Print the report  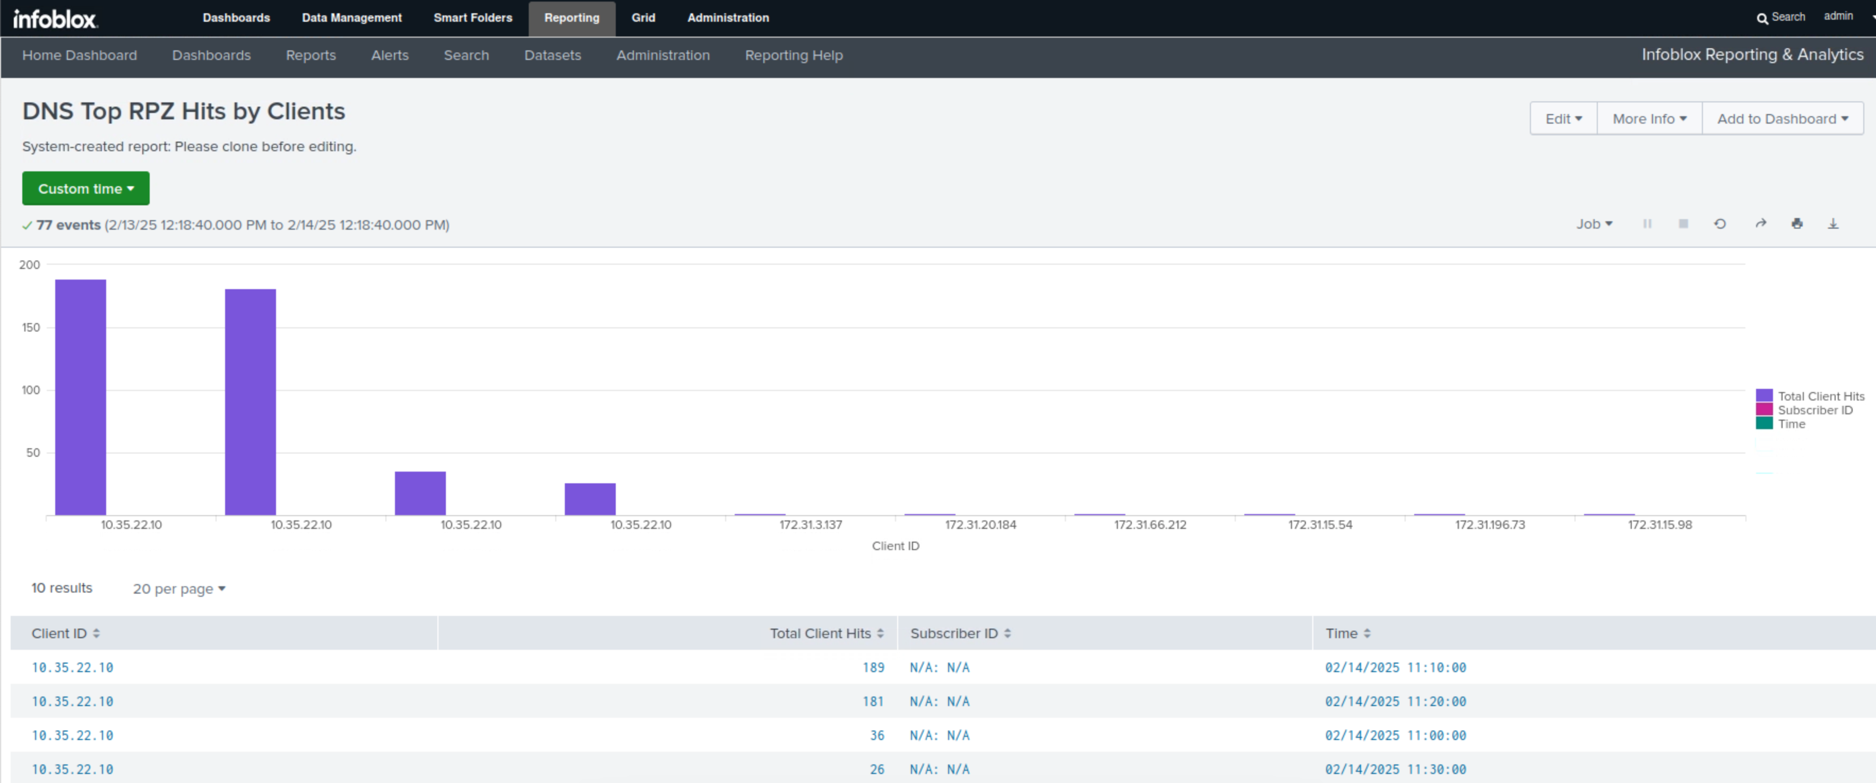tap(1796, 224)
